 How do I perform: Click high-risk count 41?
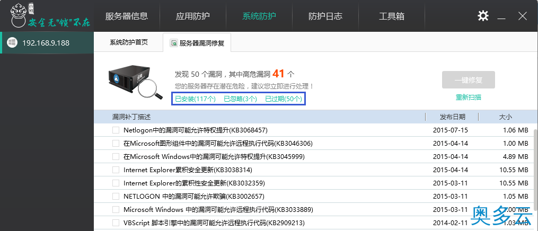tap(278, 74)
